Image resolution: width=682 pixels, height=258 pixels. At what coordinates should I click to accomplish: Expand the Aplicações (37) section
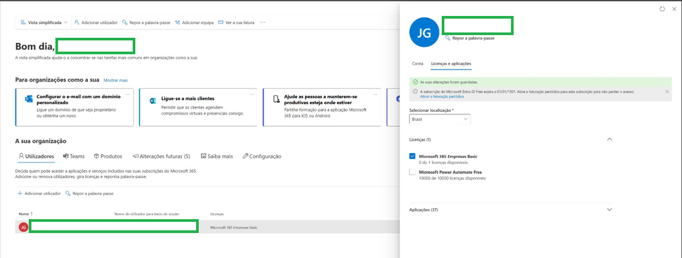coord(610,210)
